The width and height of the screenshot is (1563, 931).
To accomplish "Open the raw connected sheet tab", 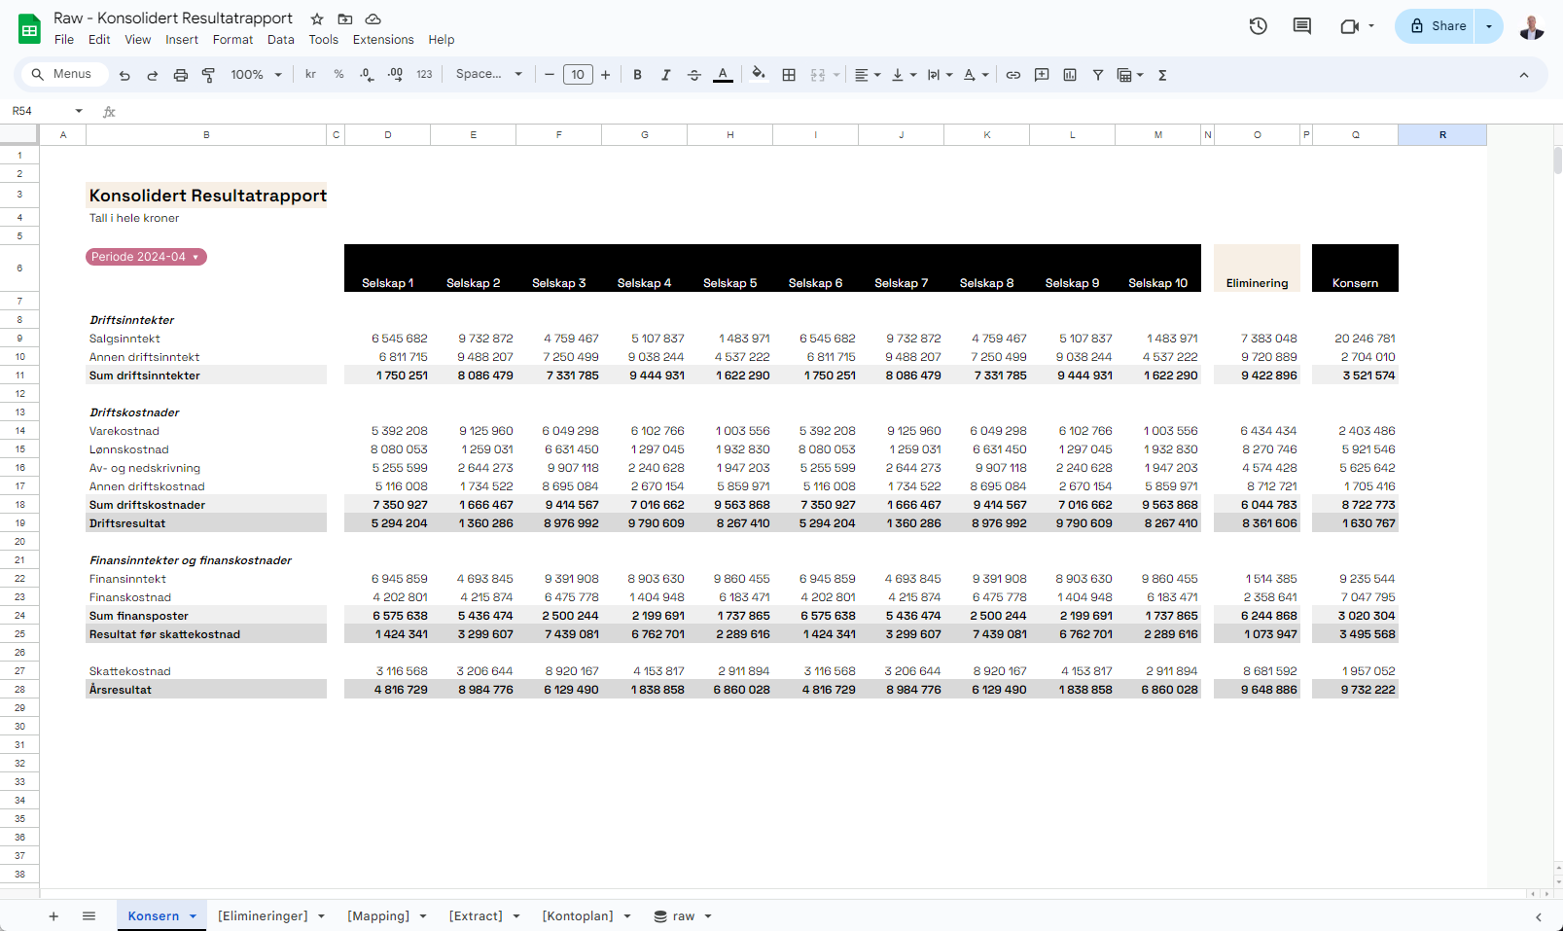I will [x=683, y=916].
